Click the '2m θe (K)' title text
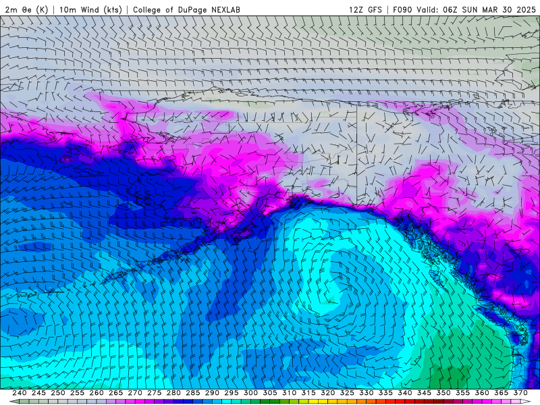The width and height of the screenshot is (540, 405). tap(26, 9)
